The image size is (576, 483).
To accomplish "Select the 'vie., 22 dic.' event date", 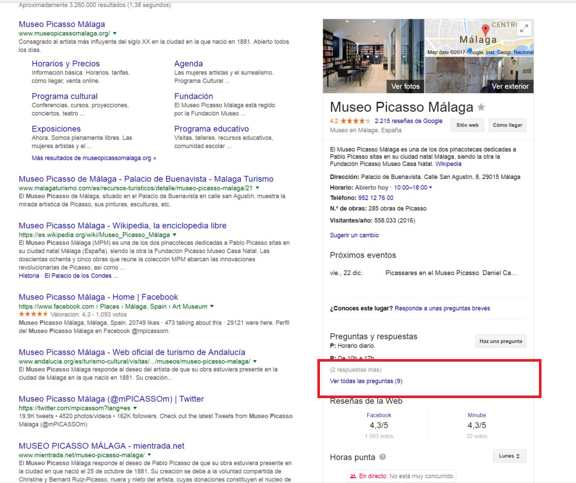I will [x=346, y=273].
